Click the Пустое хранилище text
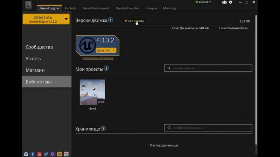The width and height of the screenshot is (280, 157). point(164,145)
